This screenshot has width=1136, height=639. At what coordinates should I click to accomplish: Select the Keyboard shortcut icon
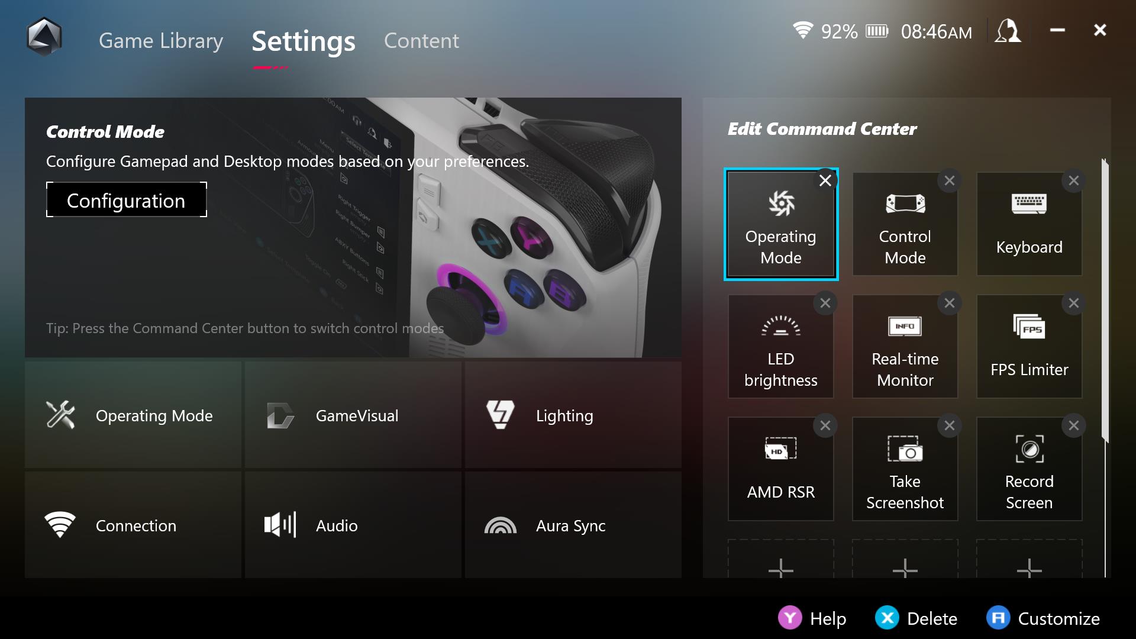[1030, 222]
